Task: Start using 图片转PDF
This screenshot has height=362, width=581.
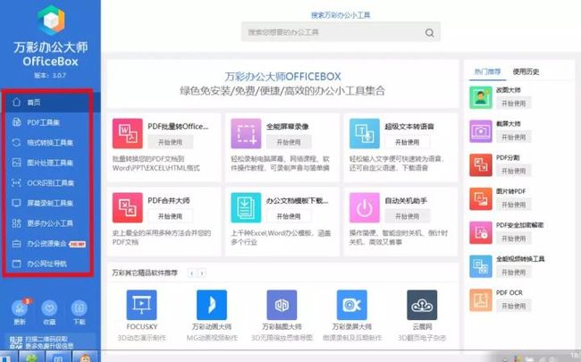Action: tap(514, 205)
